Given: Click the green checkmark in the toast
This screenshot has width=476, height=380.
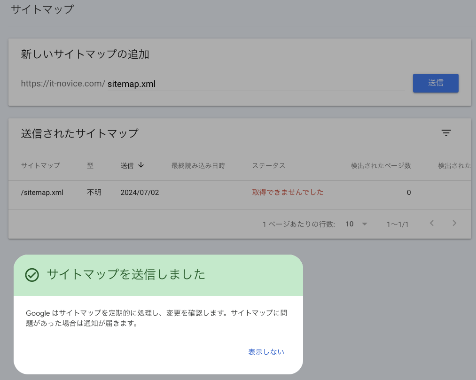Looking at the screenshot, I should pos(31,276).
